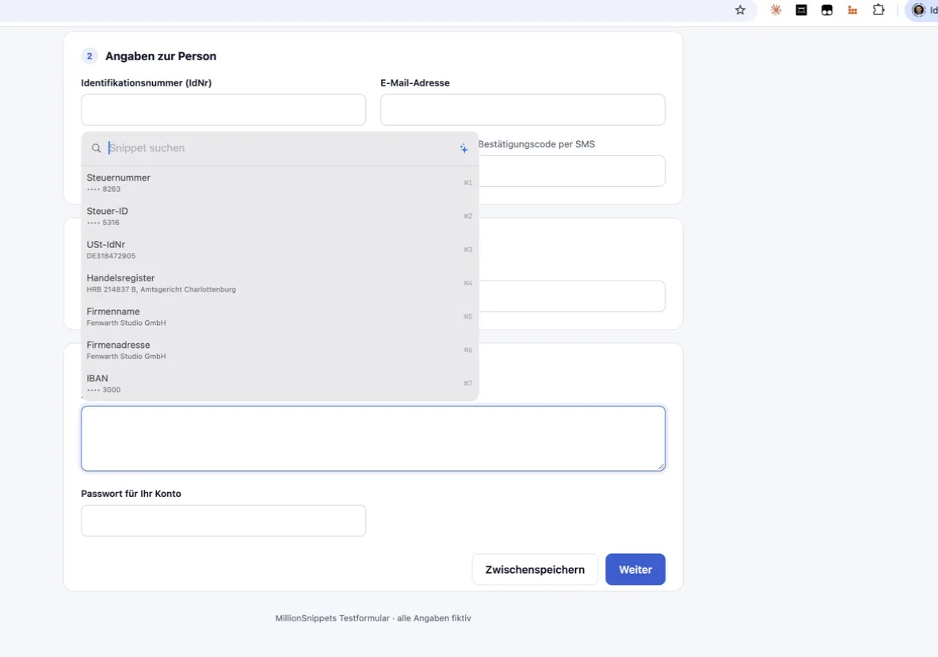Select the Firmenname snippet

pyautogui.click(x=280, y=316)
